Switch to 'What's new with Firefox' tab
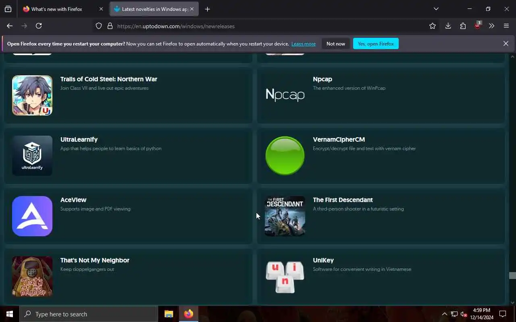This screenshot has height=322, width=516. click(x=63, y=9)
